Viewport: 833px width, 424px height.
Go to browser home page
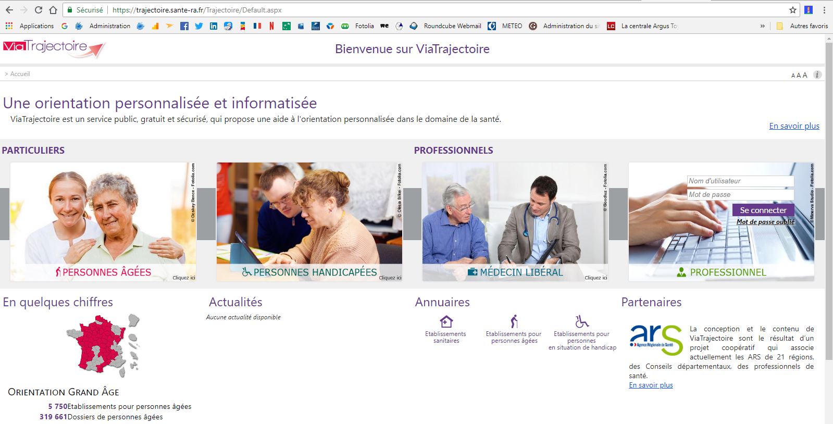tap(53, 10)
